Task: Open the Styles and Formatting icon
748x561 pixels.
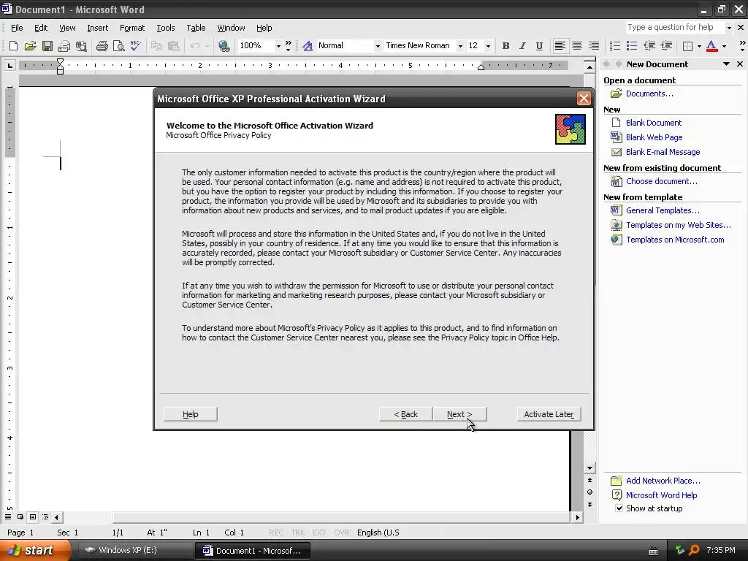Action: [x=308, y=46]
